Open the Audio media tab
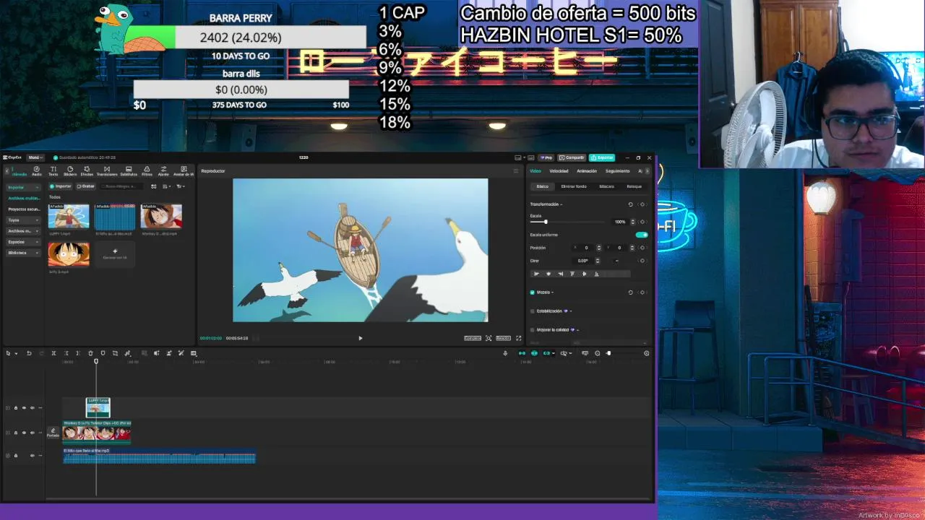This screenshot has height=520, width=925. click(36, 171)
